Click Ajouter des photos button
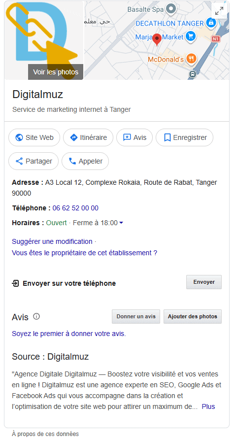The height and width of the screenshot is (438, 236). tap(193, 316)
